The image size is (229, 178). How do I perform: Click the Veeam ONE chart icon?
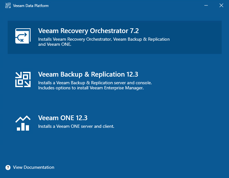click(x=23, y=123)
